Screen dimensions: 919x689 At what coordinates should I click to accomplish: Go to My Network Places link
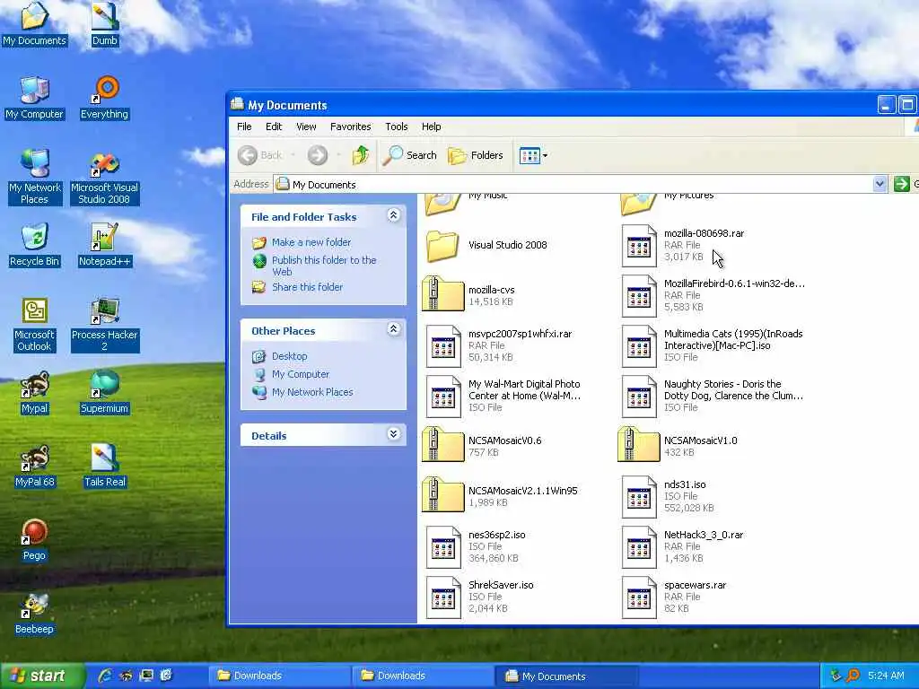(x=312, y=392)
